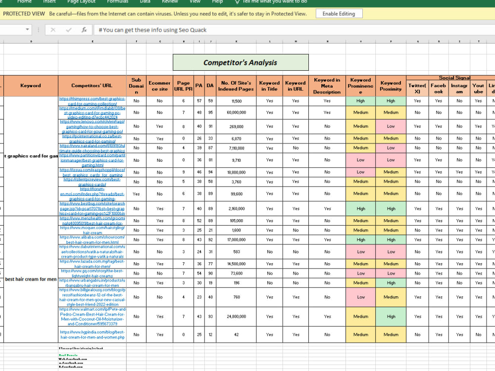Open the moquer.com hairstyling link
This screenshot has width=495, height=371.
[x=92, y=230]
